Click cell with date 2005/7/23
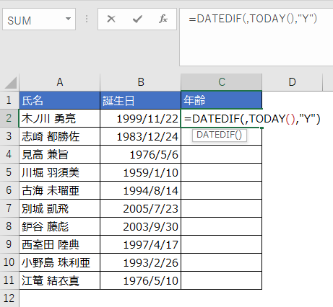The width and height of the screenshot is (333, 307). pos(140,208)
